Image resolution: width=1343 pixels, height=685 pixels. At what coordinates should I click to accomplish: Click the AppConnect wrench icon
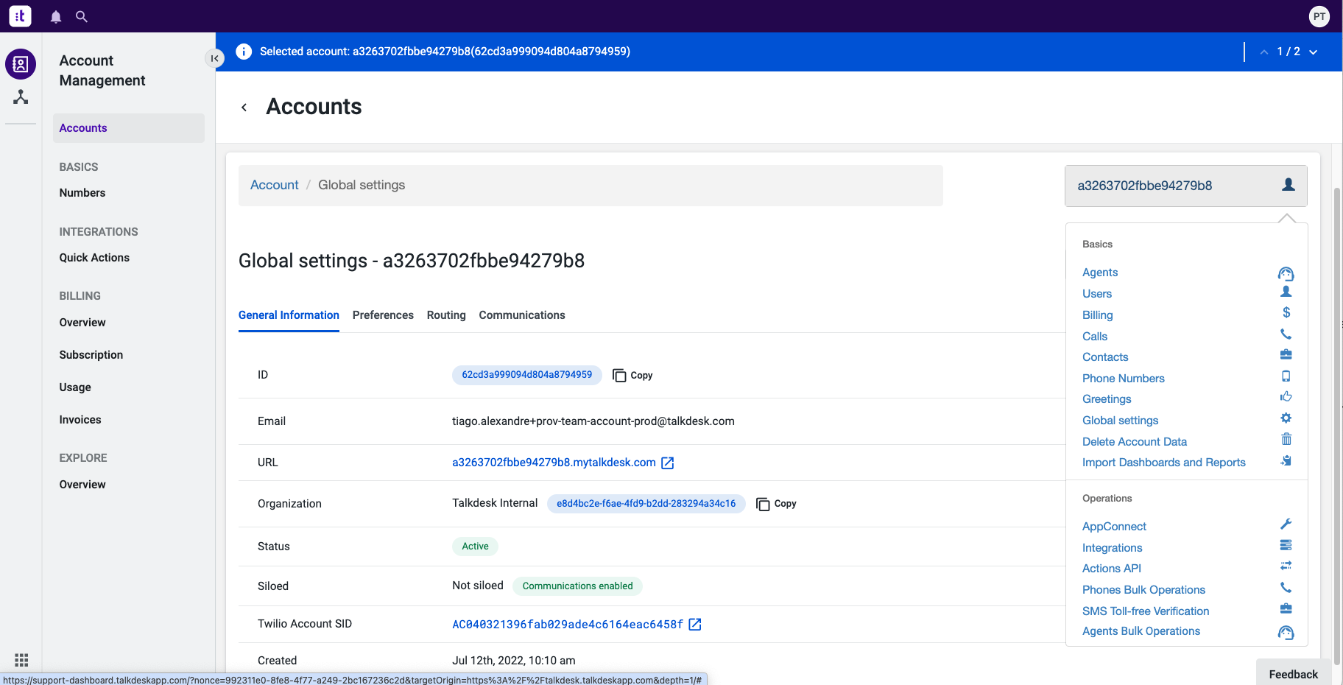pyautogui.click(x=1286, y=524)
